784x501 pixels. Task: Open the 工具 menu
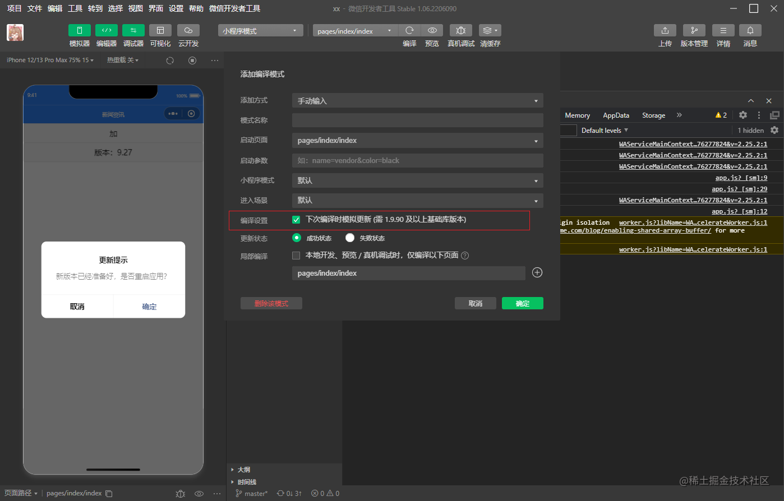(x=75, y=8)
